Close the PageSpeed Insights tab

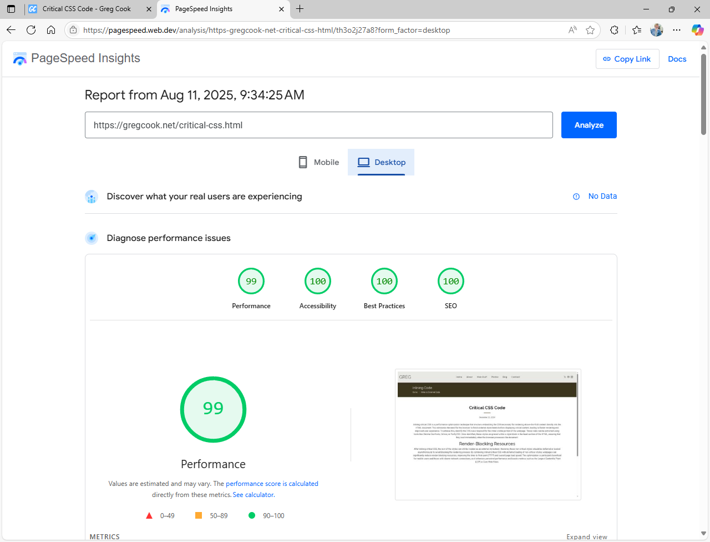click(281, 9)
